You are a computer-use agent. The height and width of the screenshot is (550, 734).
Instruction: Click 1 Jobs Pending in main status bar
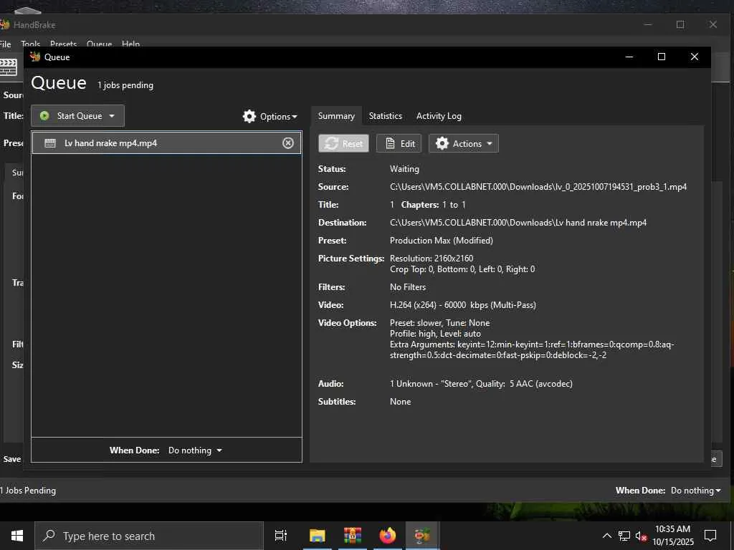click(x=28, y=491)
